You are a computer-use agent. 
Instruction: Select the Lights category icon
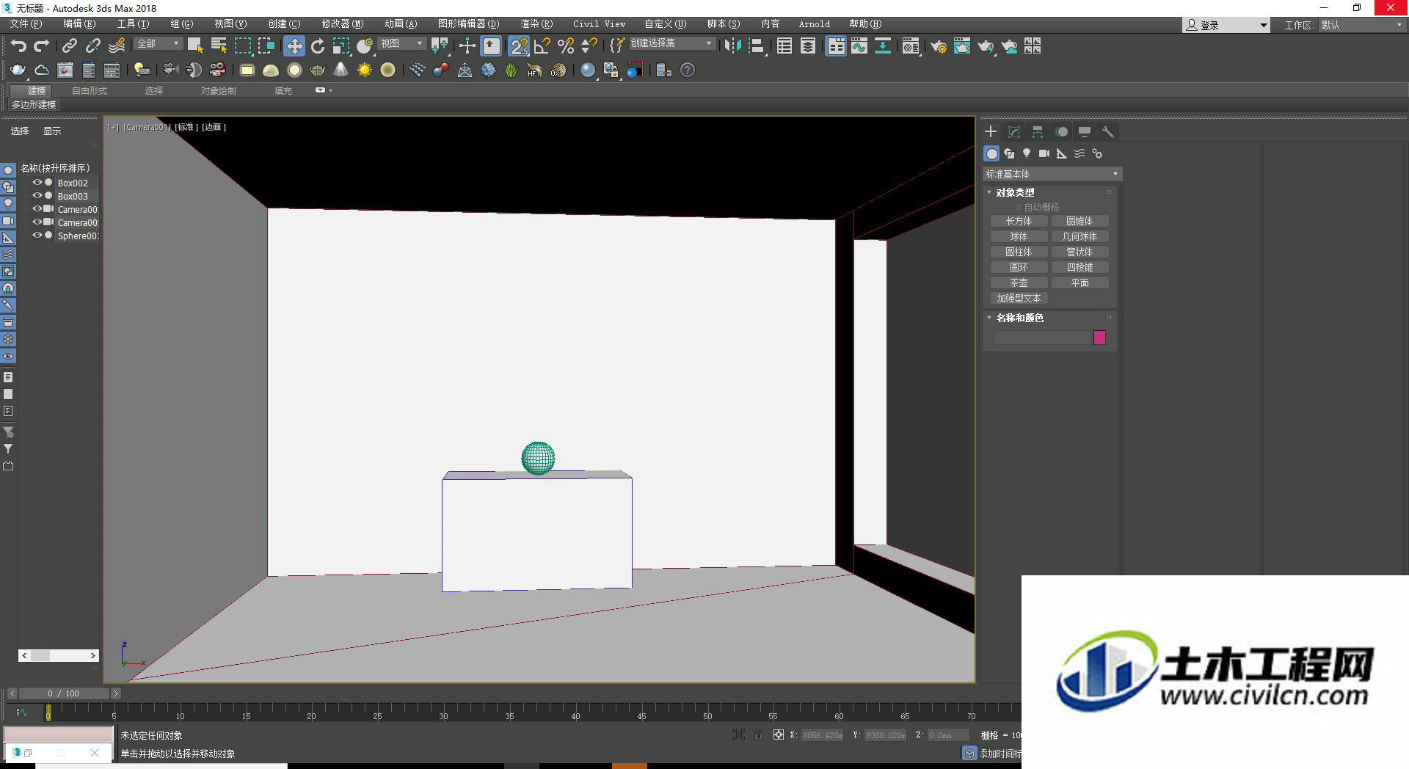point(1027,153)
